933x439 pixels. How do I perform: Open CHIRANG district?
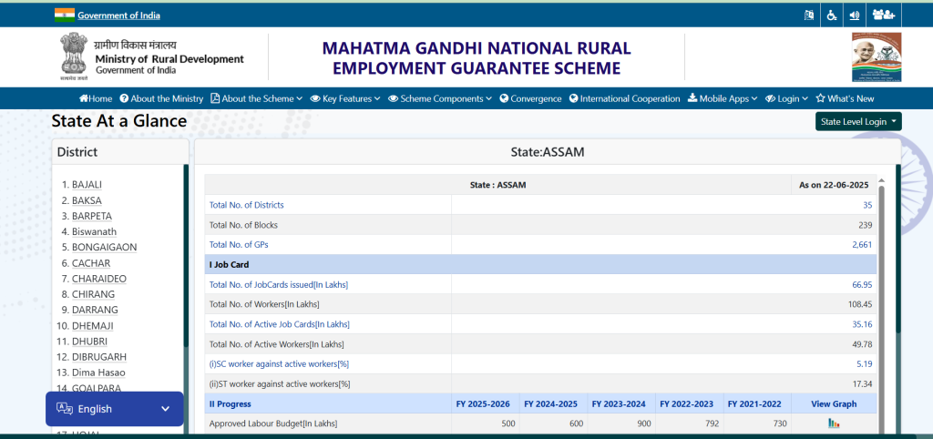pyautogui.click(x=94, y=294)
